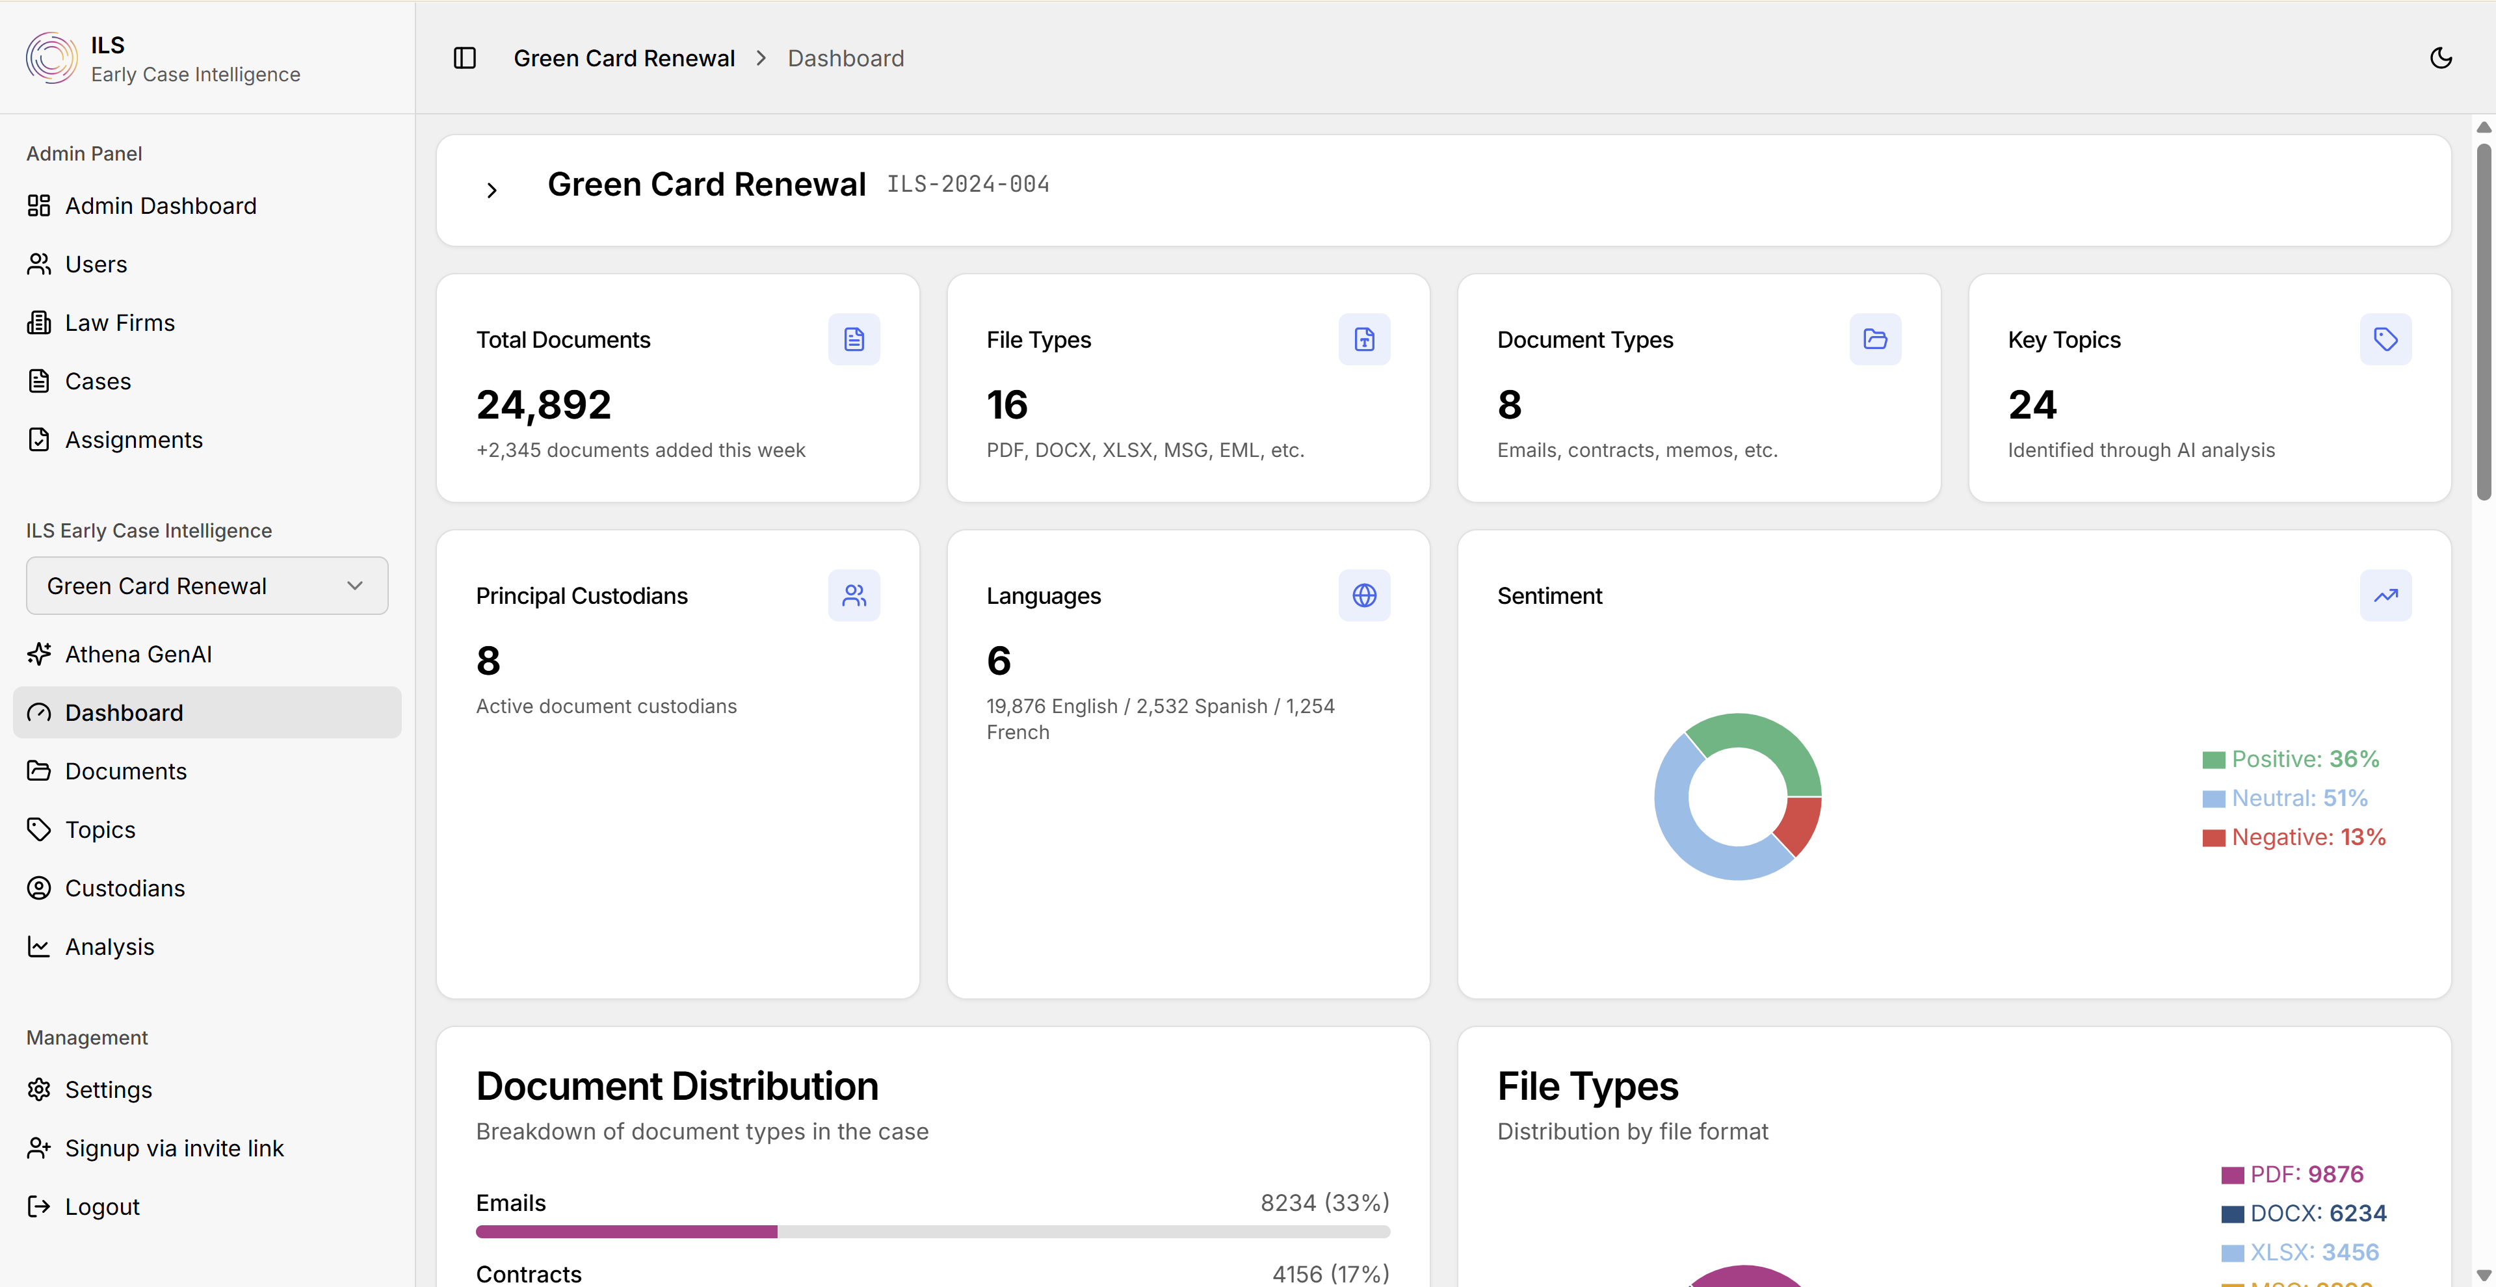
Task: Click the Contracts 4156 (17%) value
Action: coord(1330,1273)
